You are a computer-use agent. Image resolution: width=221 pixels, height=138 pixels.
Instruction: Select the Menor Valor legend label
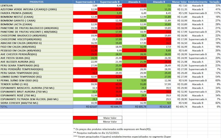(110, 122)
